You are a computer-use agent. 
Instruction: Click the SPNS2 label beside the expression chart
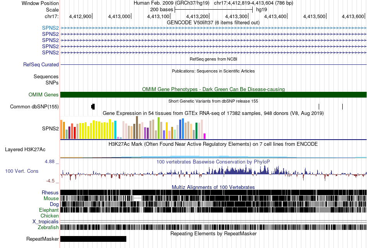(x=50, y=128)
